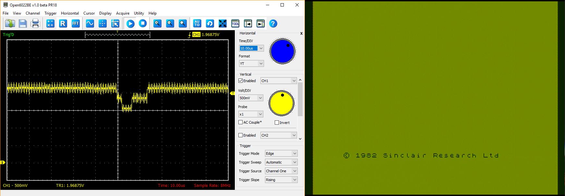565x196 pixels.
Task: Click the CH1 trigger voltage readout label
Action: click(206, 34)
